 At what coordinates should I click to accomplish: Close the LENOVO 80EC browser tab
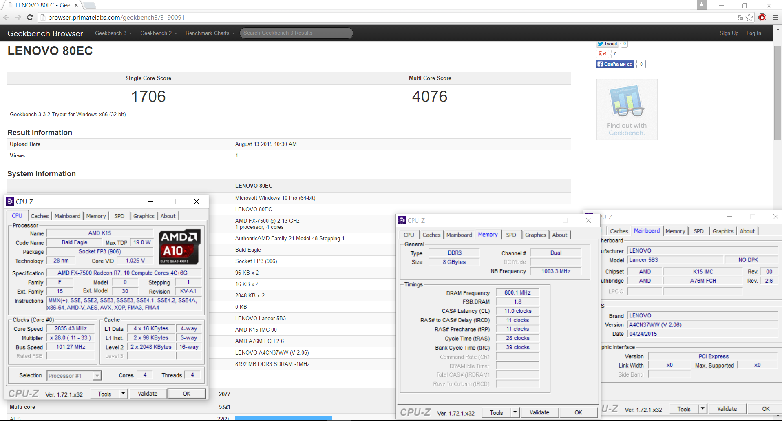pyautogui.click(x=76, y=5)
